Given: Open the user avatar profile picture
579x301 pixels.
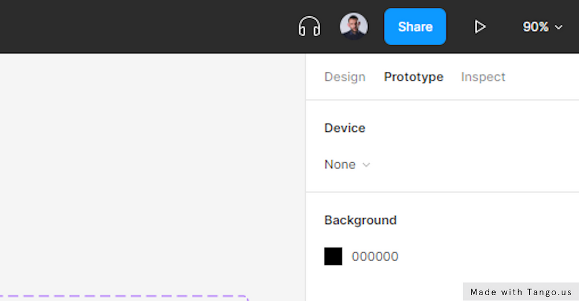Looking at the screenshot, I should pos(353,26).
